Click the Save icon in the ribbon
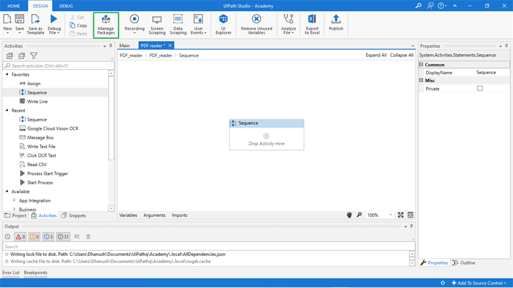 click(20, 19)
